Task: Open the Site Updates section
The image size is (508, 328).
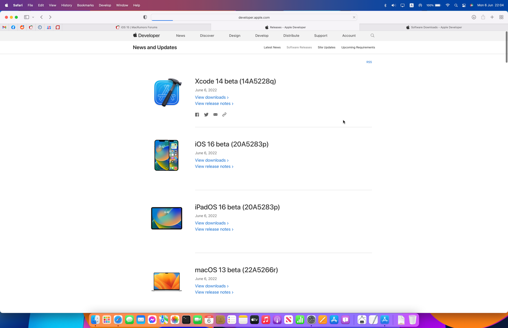Action: click(326, 47)
